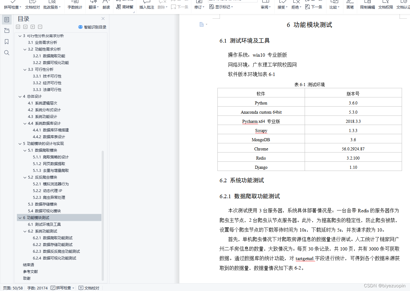Go to outline entry '4.4.2 数据库表设计'
This screenshot has width=410, height=291.
[49, 137]
